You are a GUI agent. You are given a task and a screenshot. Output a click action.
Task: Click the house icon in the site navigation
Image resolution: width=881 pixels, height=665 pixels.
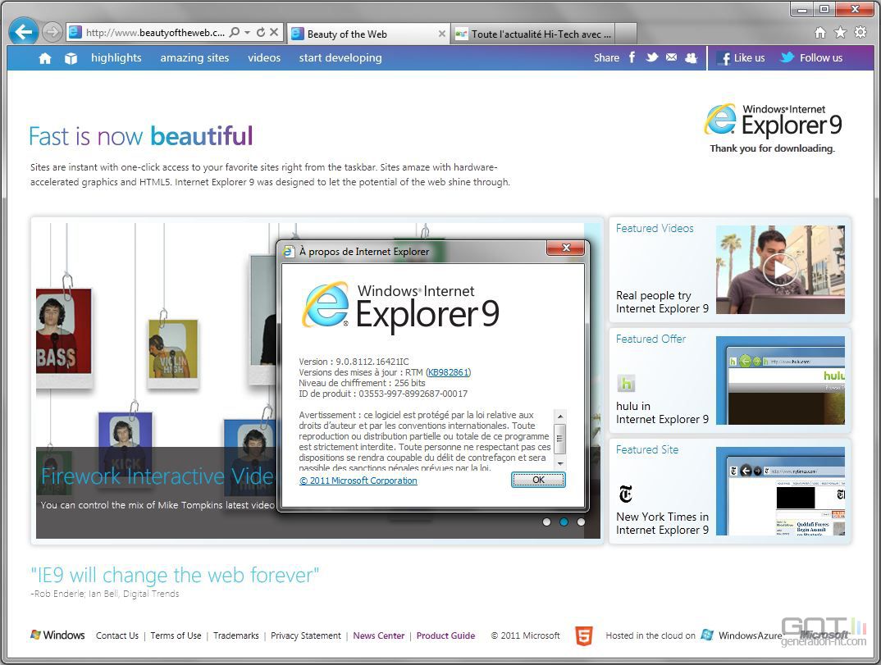point(44,57)
